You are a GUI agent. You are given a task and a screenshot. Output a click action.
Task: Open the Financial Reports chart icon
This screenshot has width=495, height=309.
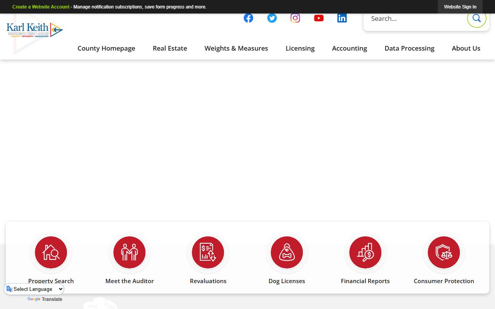tap(365, 252)
